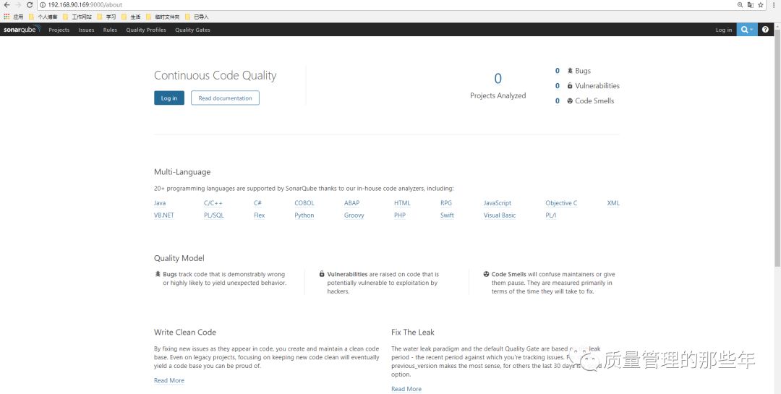Open the Flex language link
Image resolution: width=781 pixels, height=394 pixels.
coord(259,215)
